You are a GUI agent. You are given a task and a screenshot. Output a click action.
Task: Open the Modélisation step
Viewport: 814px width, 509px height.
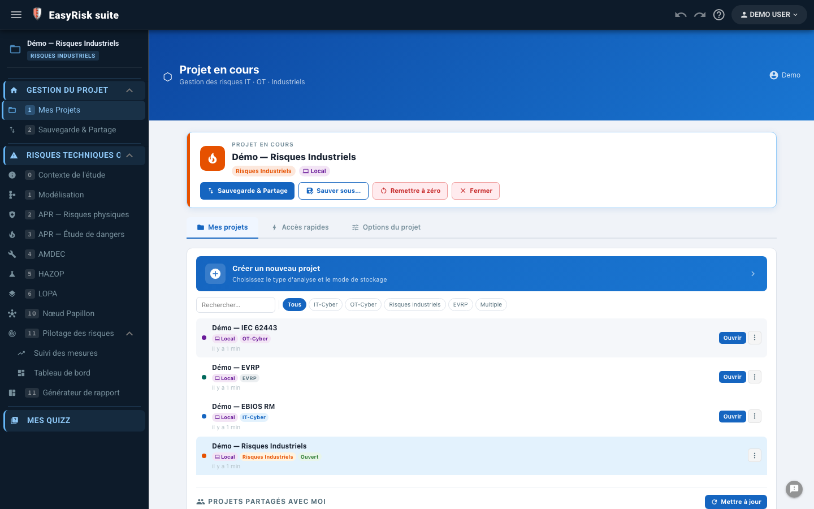click(x=74, y=195)
